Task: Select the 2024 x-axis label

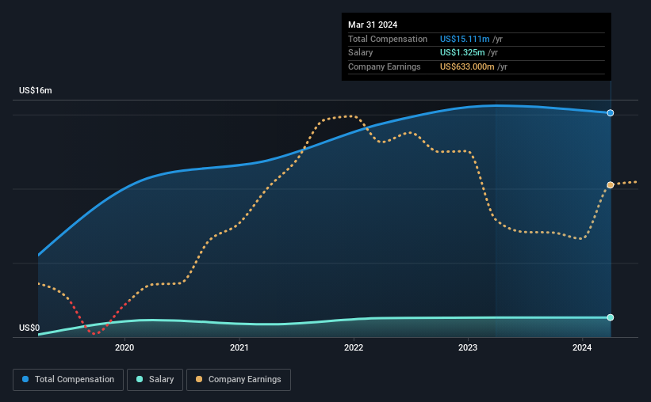Action: click(x=582, y=347)
